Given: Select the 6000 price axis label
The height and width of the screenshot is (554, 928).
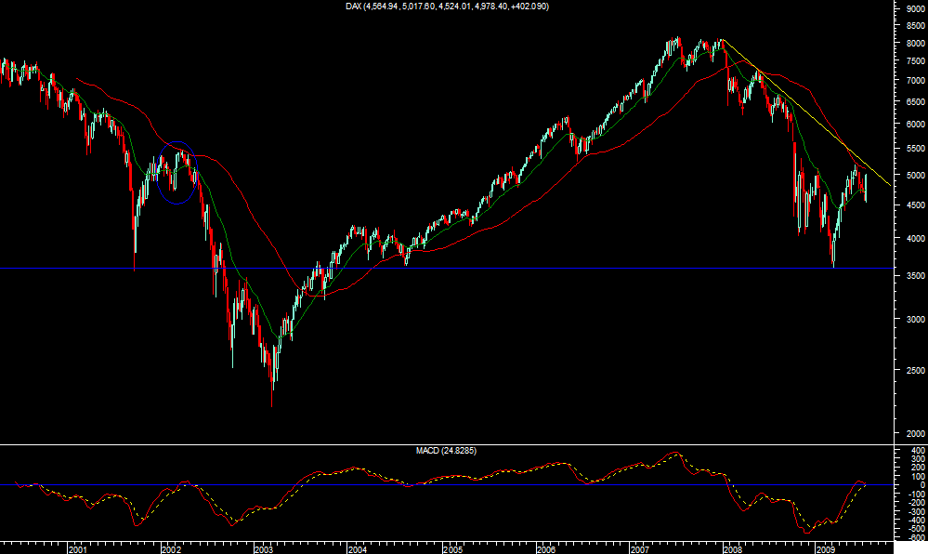Looking at the screenshot, I should coord(915,125).
